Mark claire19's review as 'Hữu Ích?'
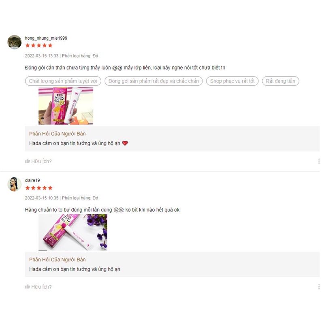The image size is (324, 324). click(x=38, y=287)
